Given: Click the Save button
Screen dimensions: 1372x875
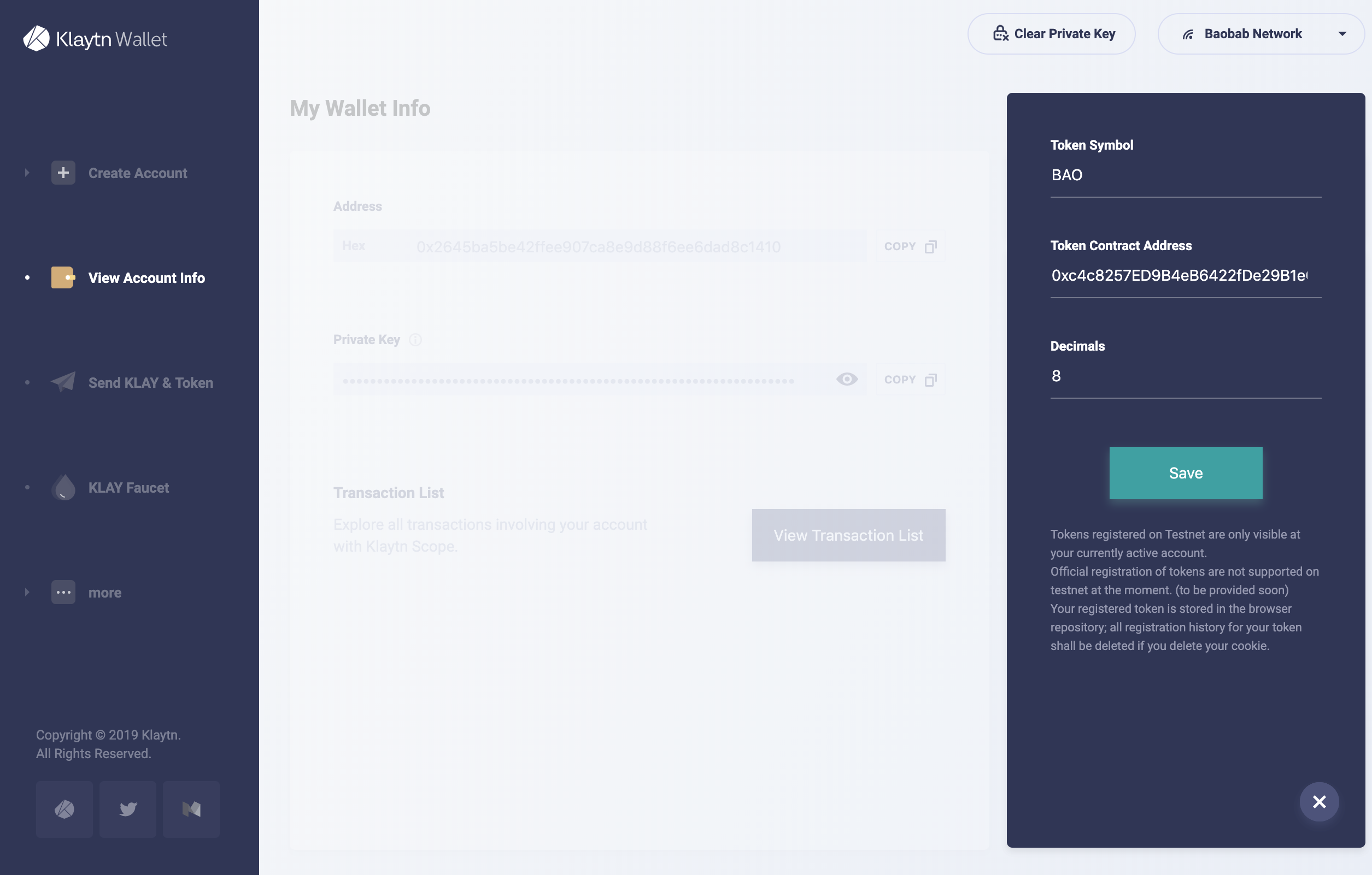Looking at the screenshot, I should pos(1185,472).
